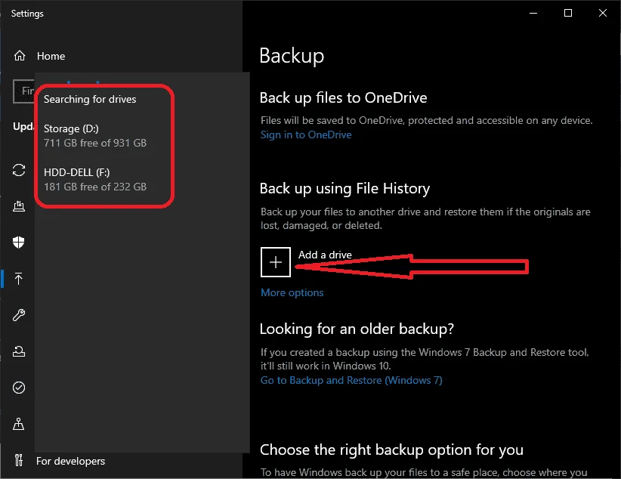Click Choose the right backup option heading
This screenshot has height=479, width=621.
point(391,450)
